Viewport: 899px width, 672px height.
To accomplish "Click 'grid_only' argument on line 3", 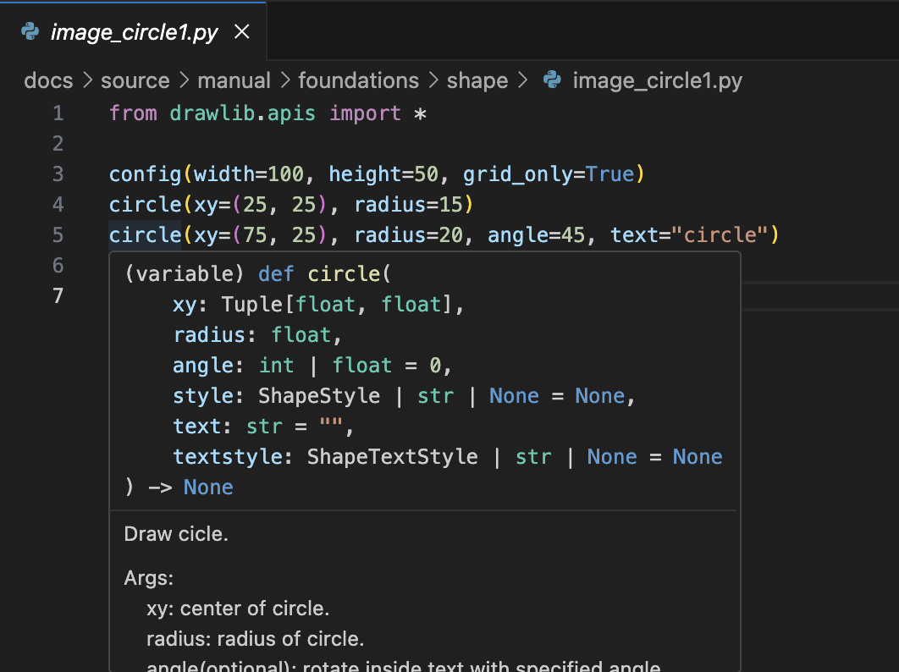I will (518, 174).
